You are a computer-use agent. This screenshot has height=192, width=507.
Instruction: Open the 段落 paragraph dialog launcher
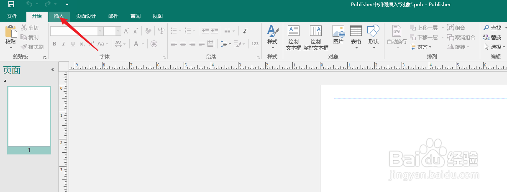(258, 57)
